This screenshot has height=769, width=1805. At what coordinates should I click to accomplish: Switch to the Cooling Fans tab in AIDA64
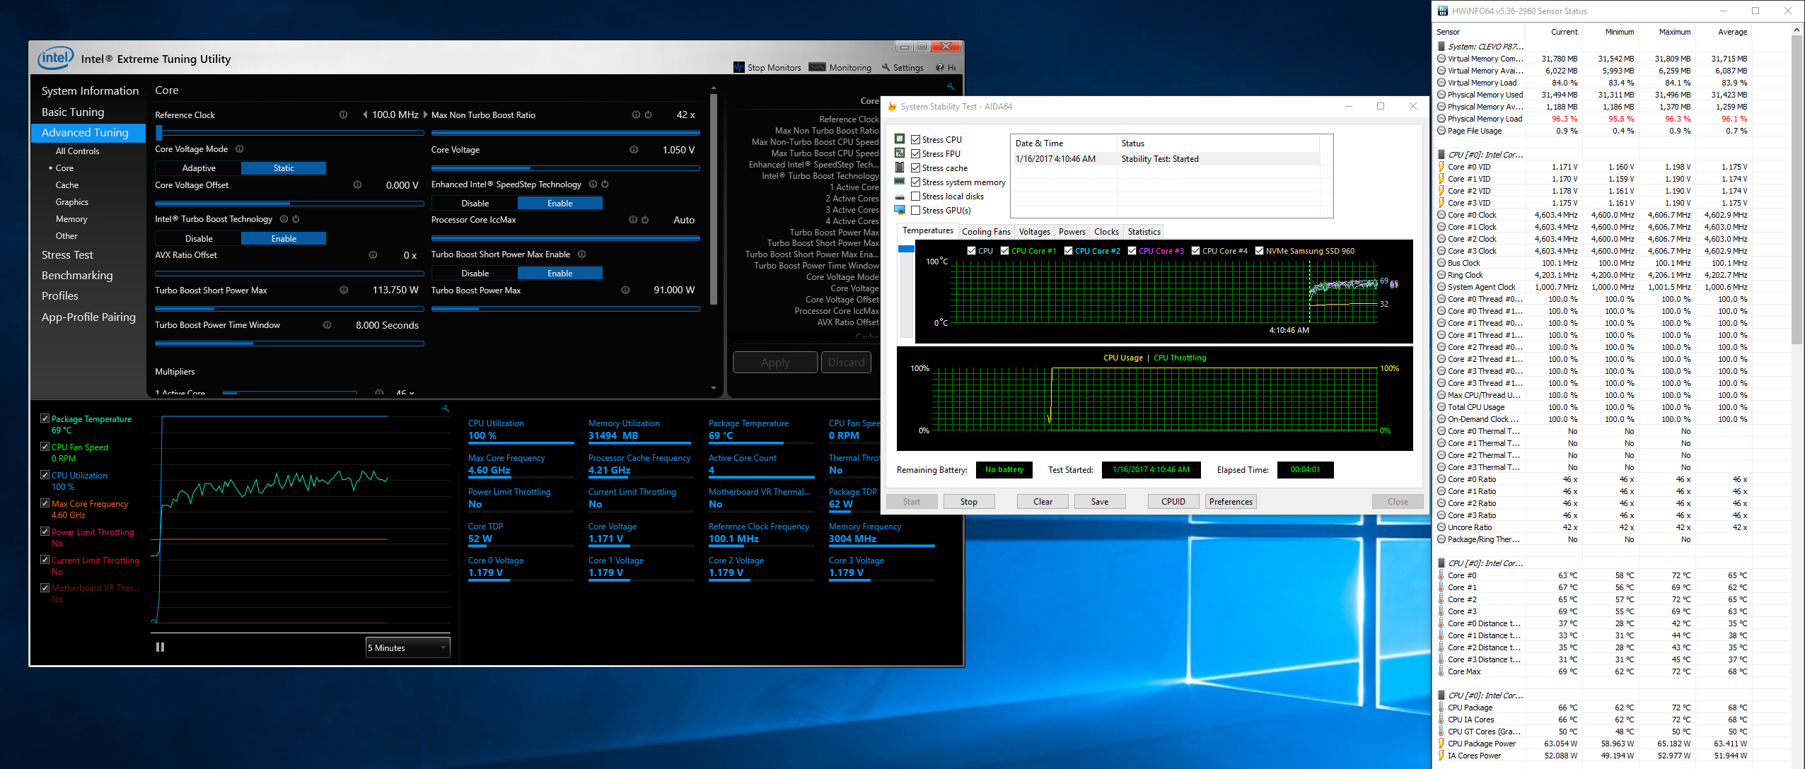(x=986, y=231)
